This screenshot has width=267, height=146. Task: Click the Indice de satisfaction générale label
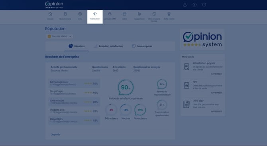point(126,98)
